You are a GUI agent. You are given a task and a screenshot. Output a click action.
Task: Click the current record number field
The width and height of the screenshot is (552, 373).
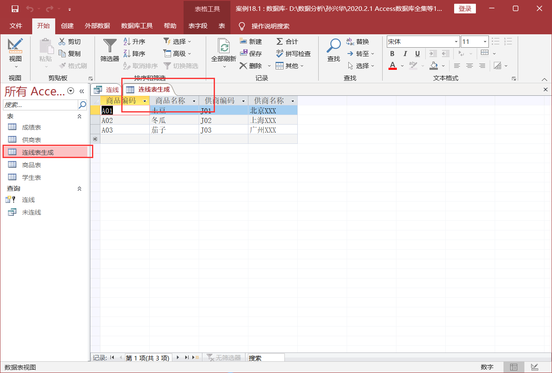[x=148, y=358]
